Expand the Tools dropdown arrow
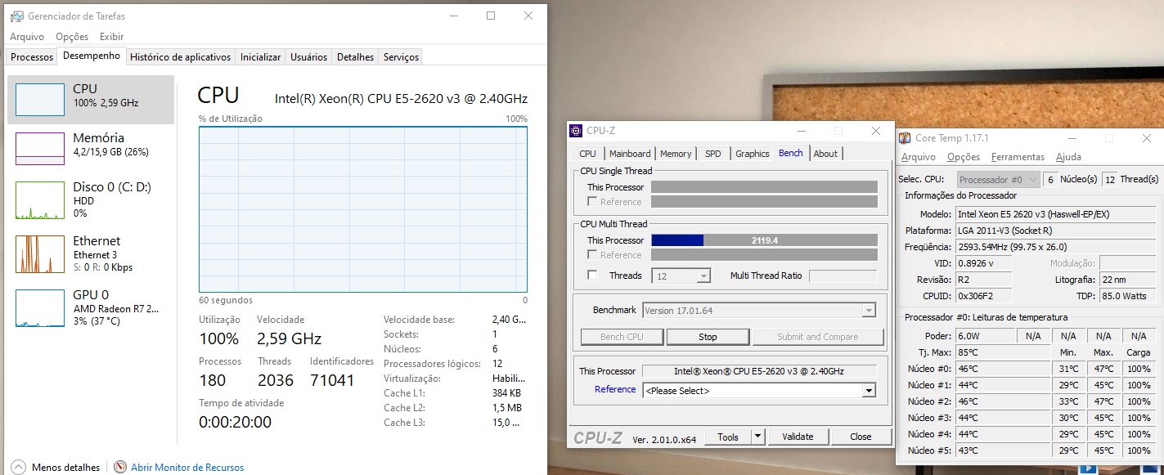Viewport: 1164px width, 475px height. pyautogui.click(x=758, y=437)
